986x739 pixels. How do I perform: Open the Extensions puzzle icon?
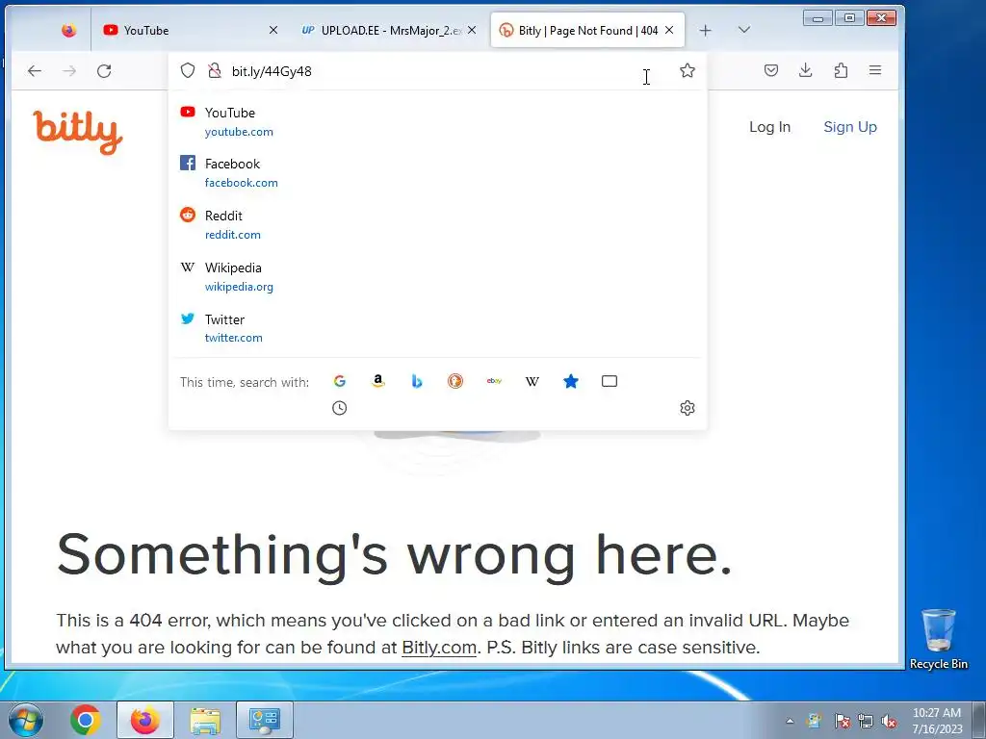pos(841,70)
